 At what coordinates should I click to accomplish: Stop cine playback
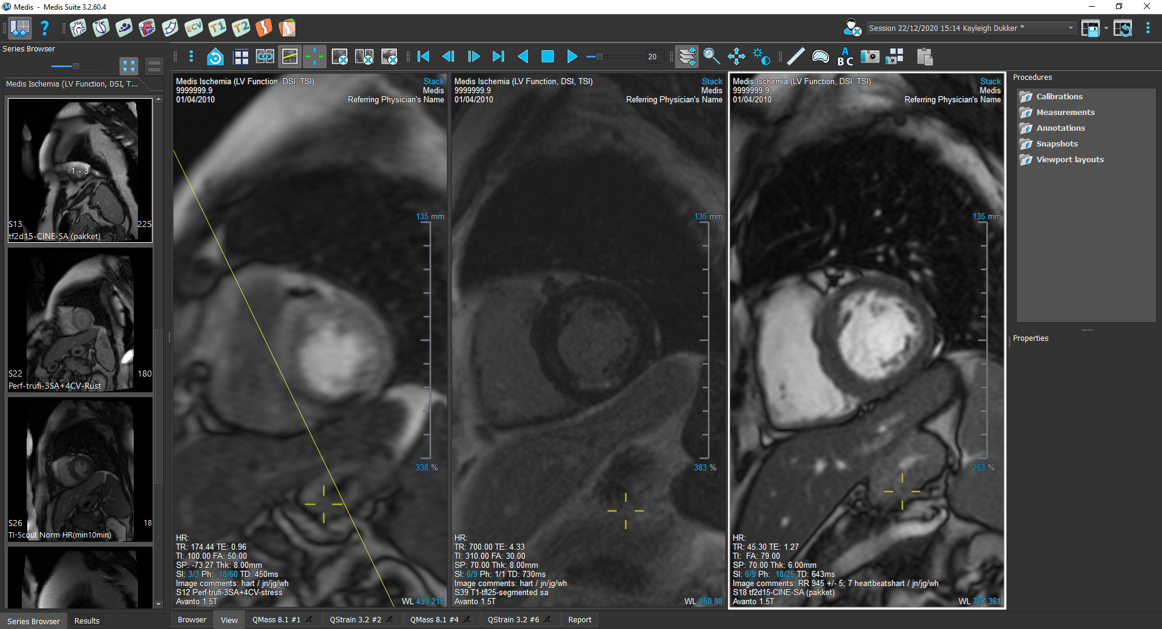pyautogui.click(x=548, y=57)
